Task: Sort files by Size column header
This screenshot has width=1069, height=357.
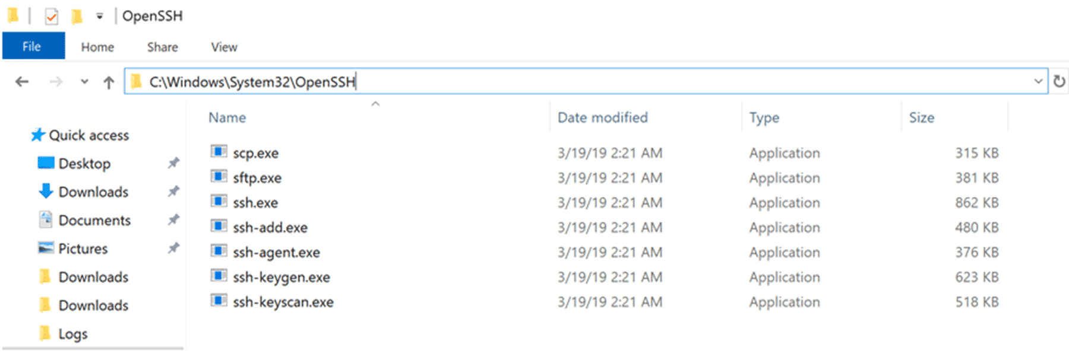Action: (x=922, y=117)
